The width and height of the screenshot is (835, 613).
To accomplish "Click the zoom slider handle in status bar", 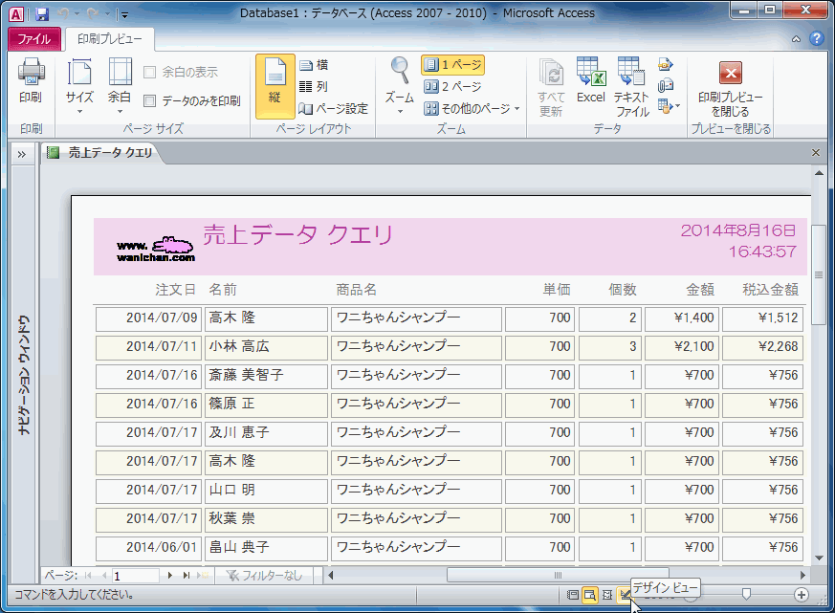I will pyautogui.click(x=746, y=594).
